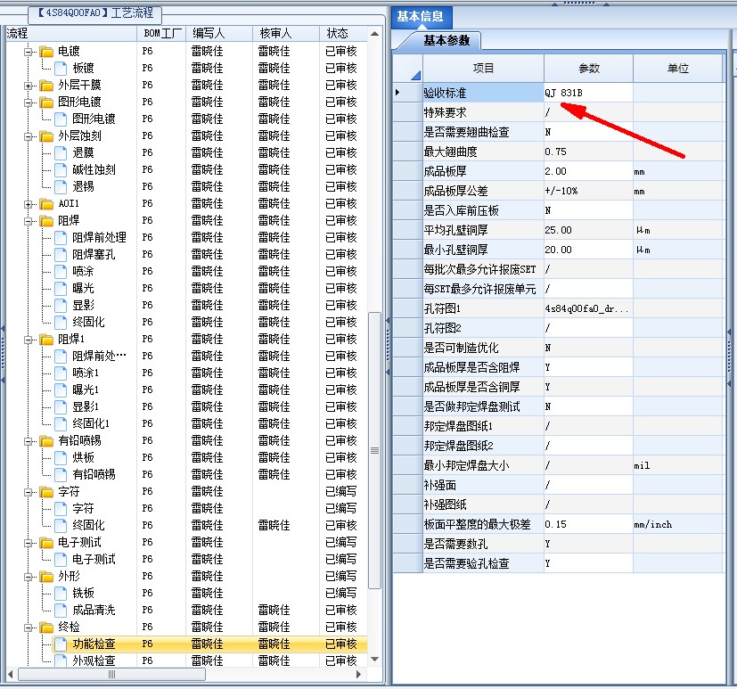The width and height of the screenshot is (737, 689).
Task: Click the 阻焊塞孔 document icon
Action: [x=61, y=254]
